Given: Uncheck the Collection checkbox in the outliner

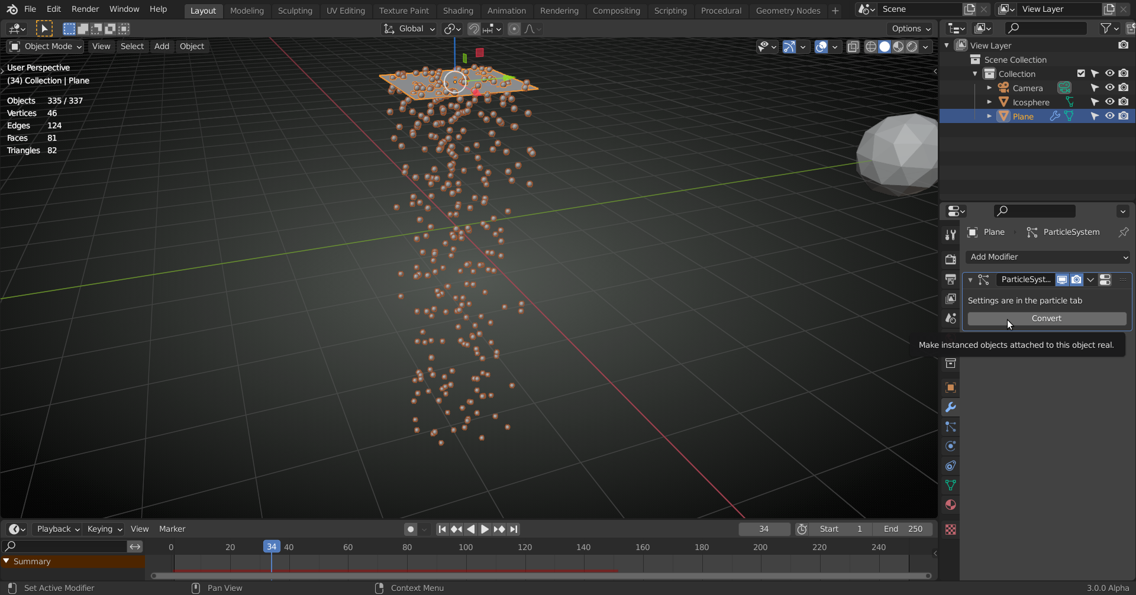Looking at the screenshot, I should [x=1082, y=73].
